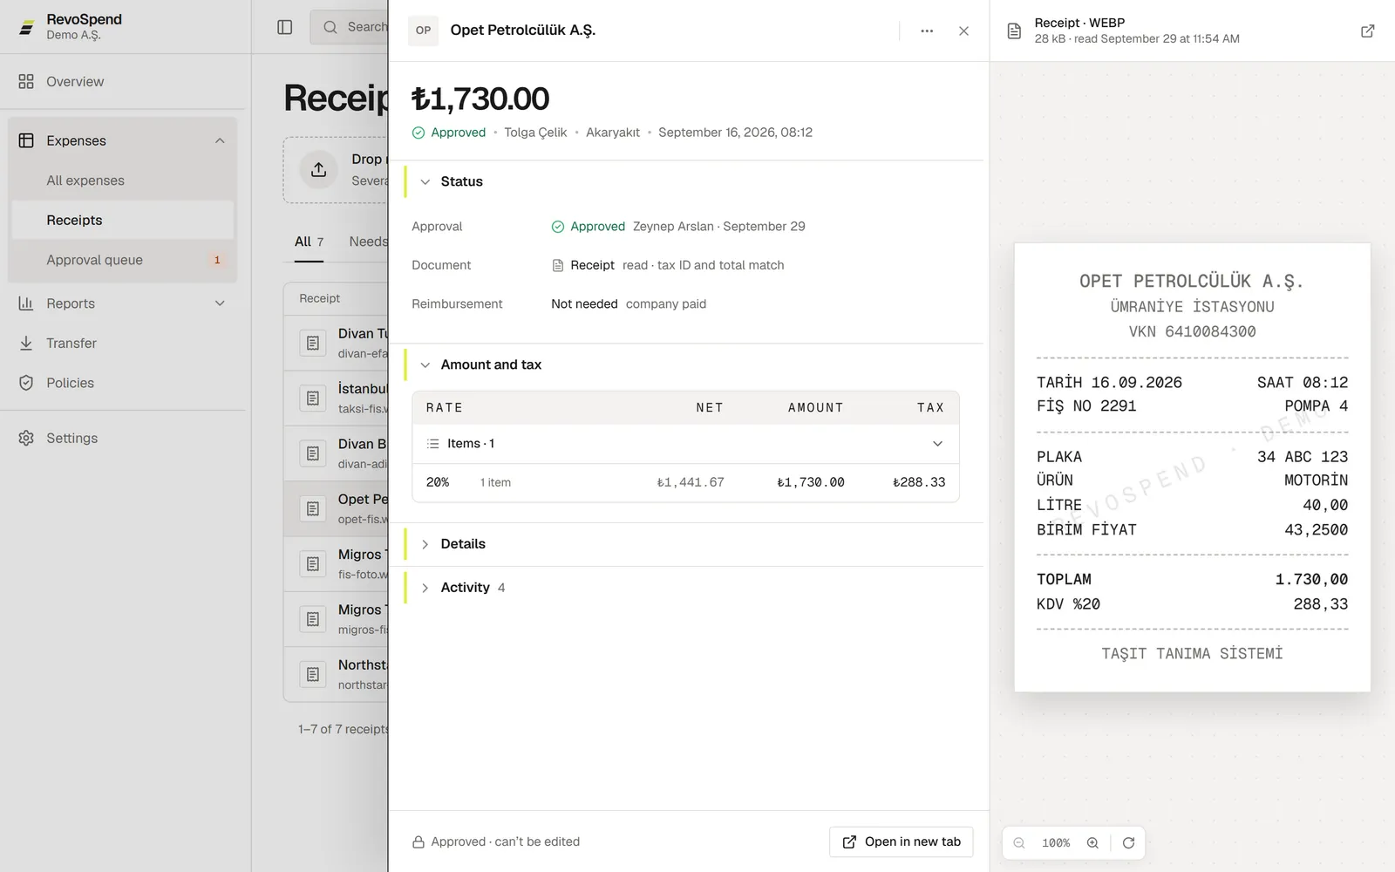Viewport: 1395px width, 872px height.
Task: Expand the Reports sidebar chevron
Action: coord(220,303)
